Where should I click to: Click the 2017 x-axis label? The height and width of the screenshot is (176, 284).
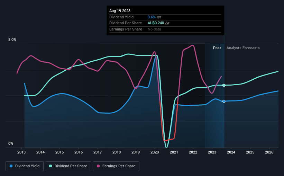click(98, 152)
